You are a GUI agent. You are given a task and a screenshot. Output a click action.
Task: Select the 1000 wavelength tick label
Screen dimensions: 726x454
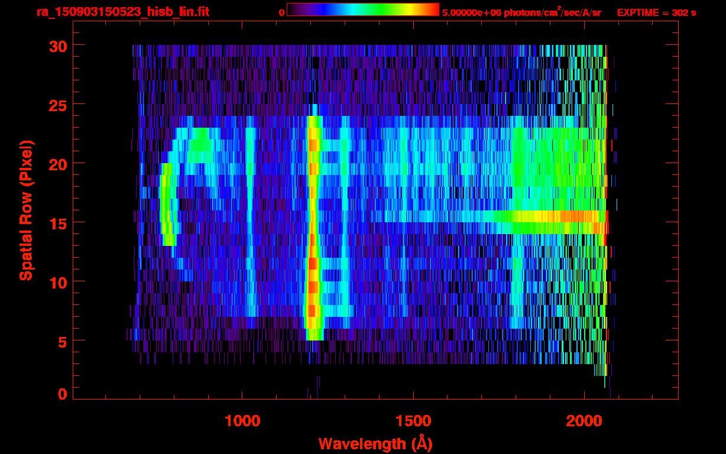point(242,421)
